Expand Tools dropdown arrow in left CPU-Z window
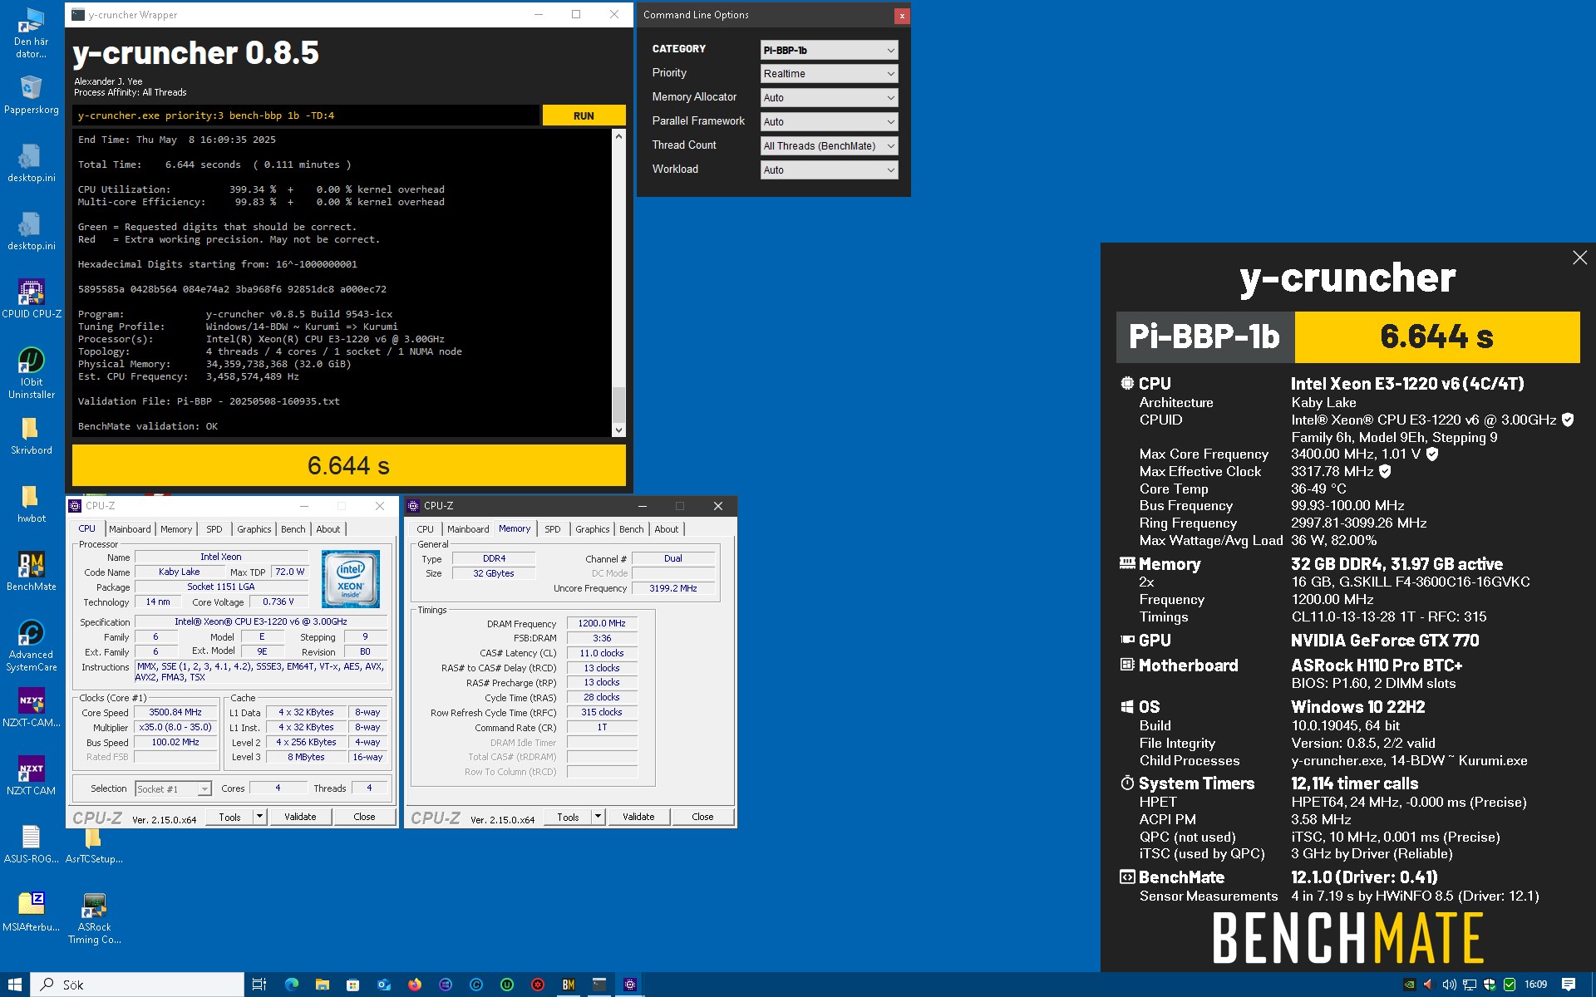This screenshot has height=997, width=1596. [259, 817]
